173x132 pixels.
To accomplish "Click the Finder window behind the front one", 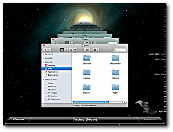I will coord(85,41).
